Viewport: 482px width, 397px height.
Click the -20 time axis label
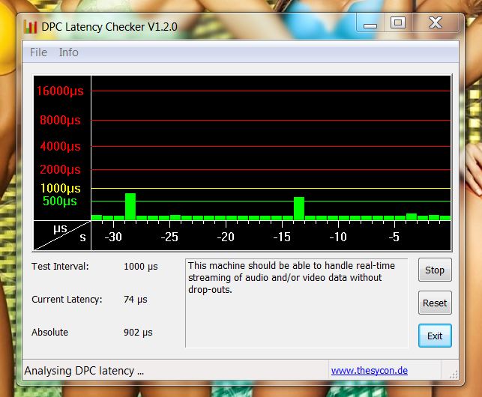pos(226,237)
